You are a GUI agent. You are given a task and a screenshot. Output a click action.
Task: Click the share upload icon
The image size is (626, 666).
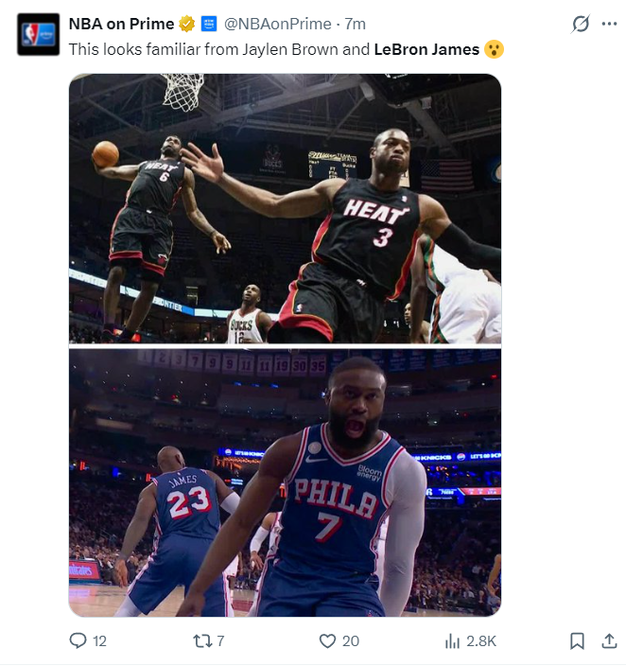click(609, 641)
